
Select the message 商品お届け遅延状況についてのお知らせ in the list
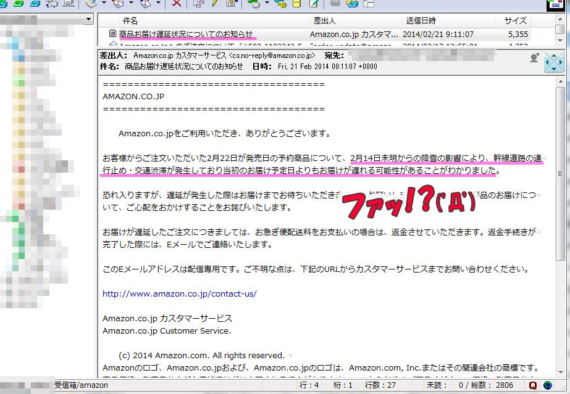click(186, 34)
